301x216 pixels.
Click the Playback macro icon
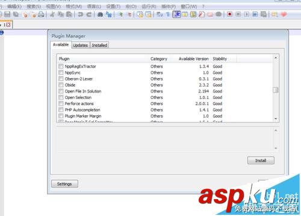pyautogui.click(x=247, y=14)
